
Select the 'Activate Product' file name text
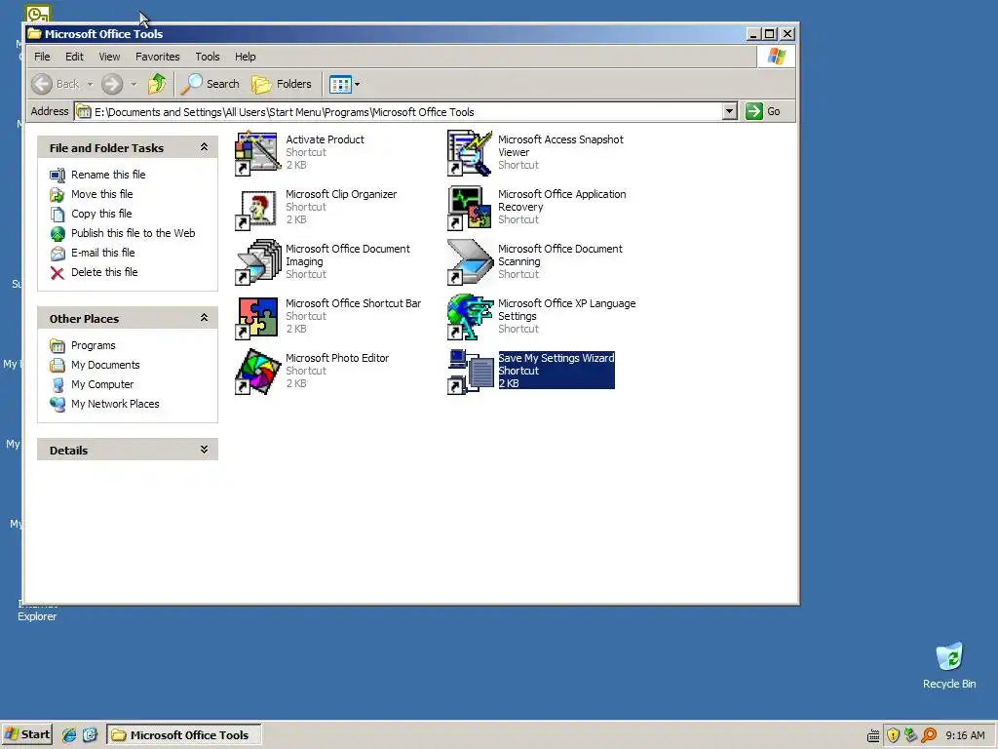point(325,139)
